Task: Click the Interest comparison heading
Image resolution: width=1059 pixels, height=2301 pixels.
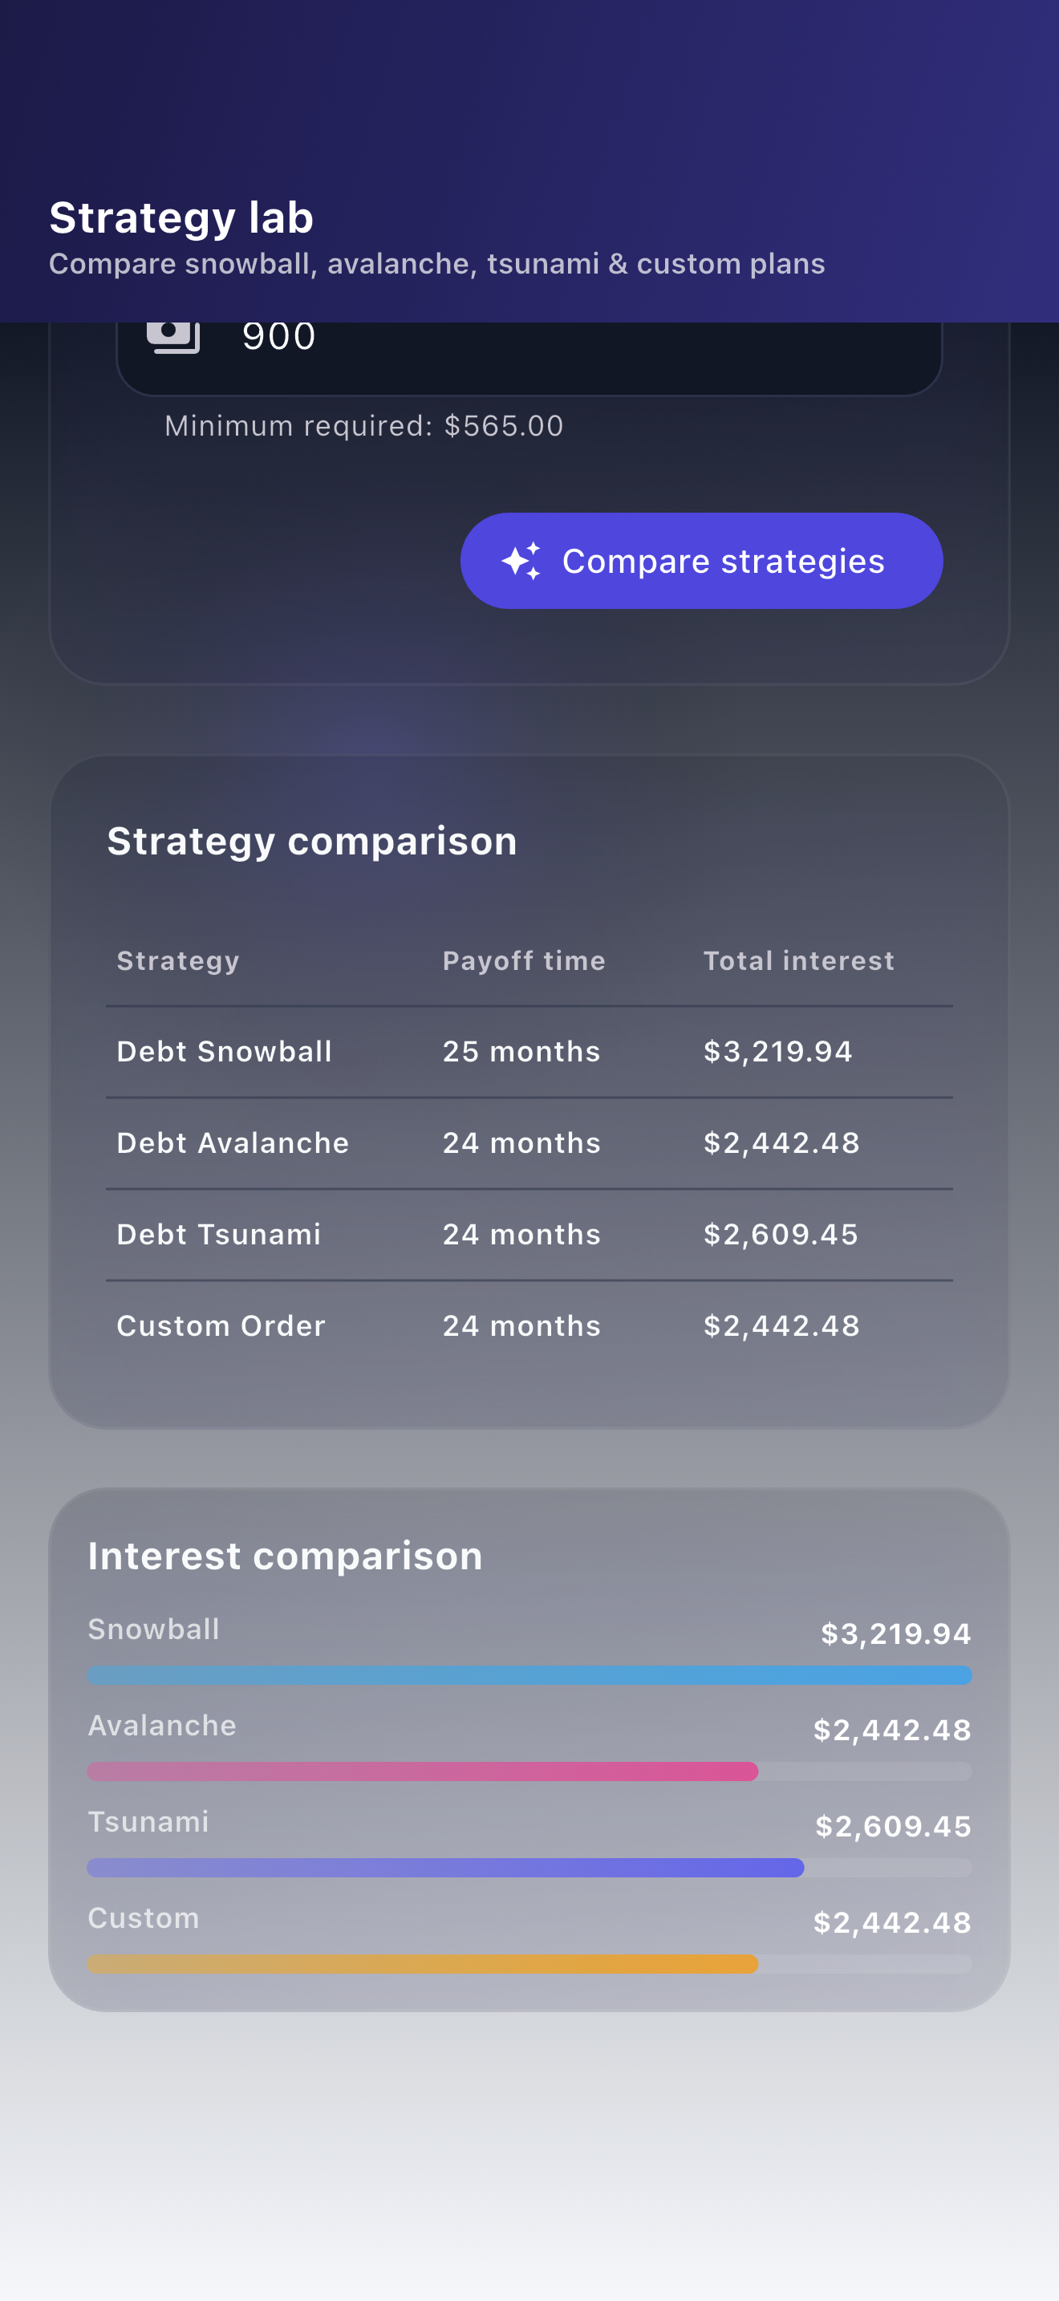Action: [x=286, y=1556]
